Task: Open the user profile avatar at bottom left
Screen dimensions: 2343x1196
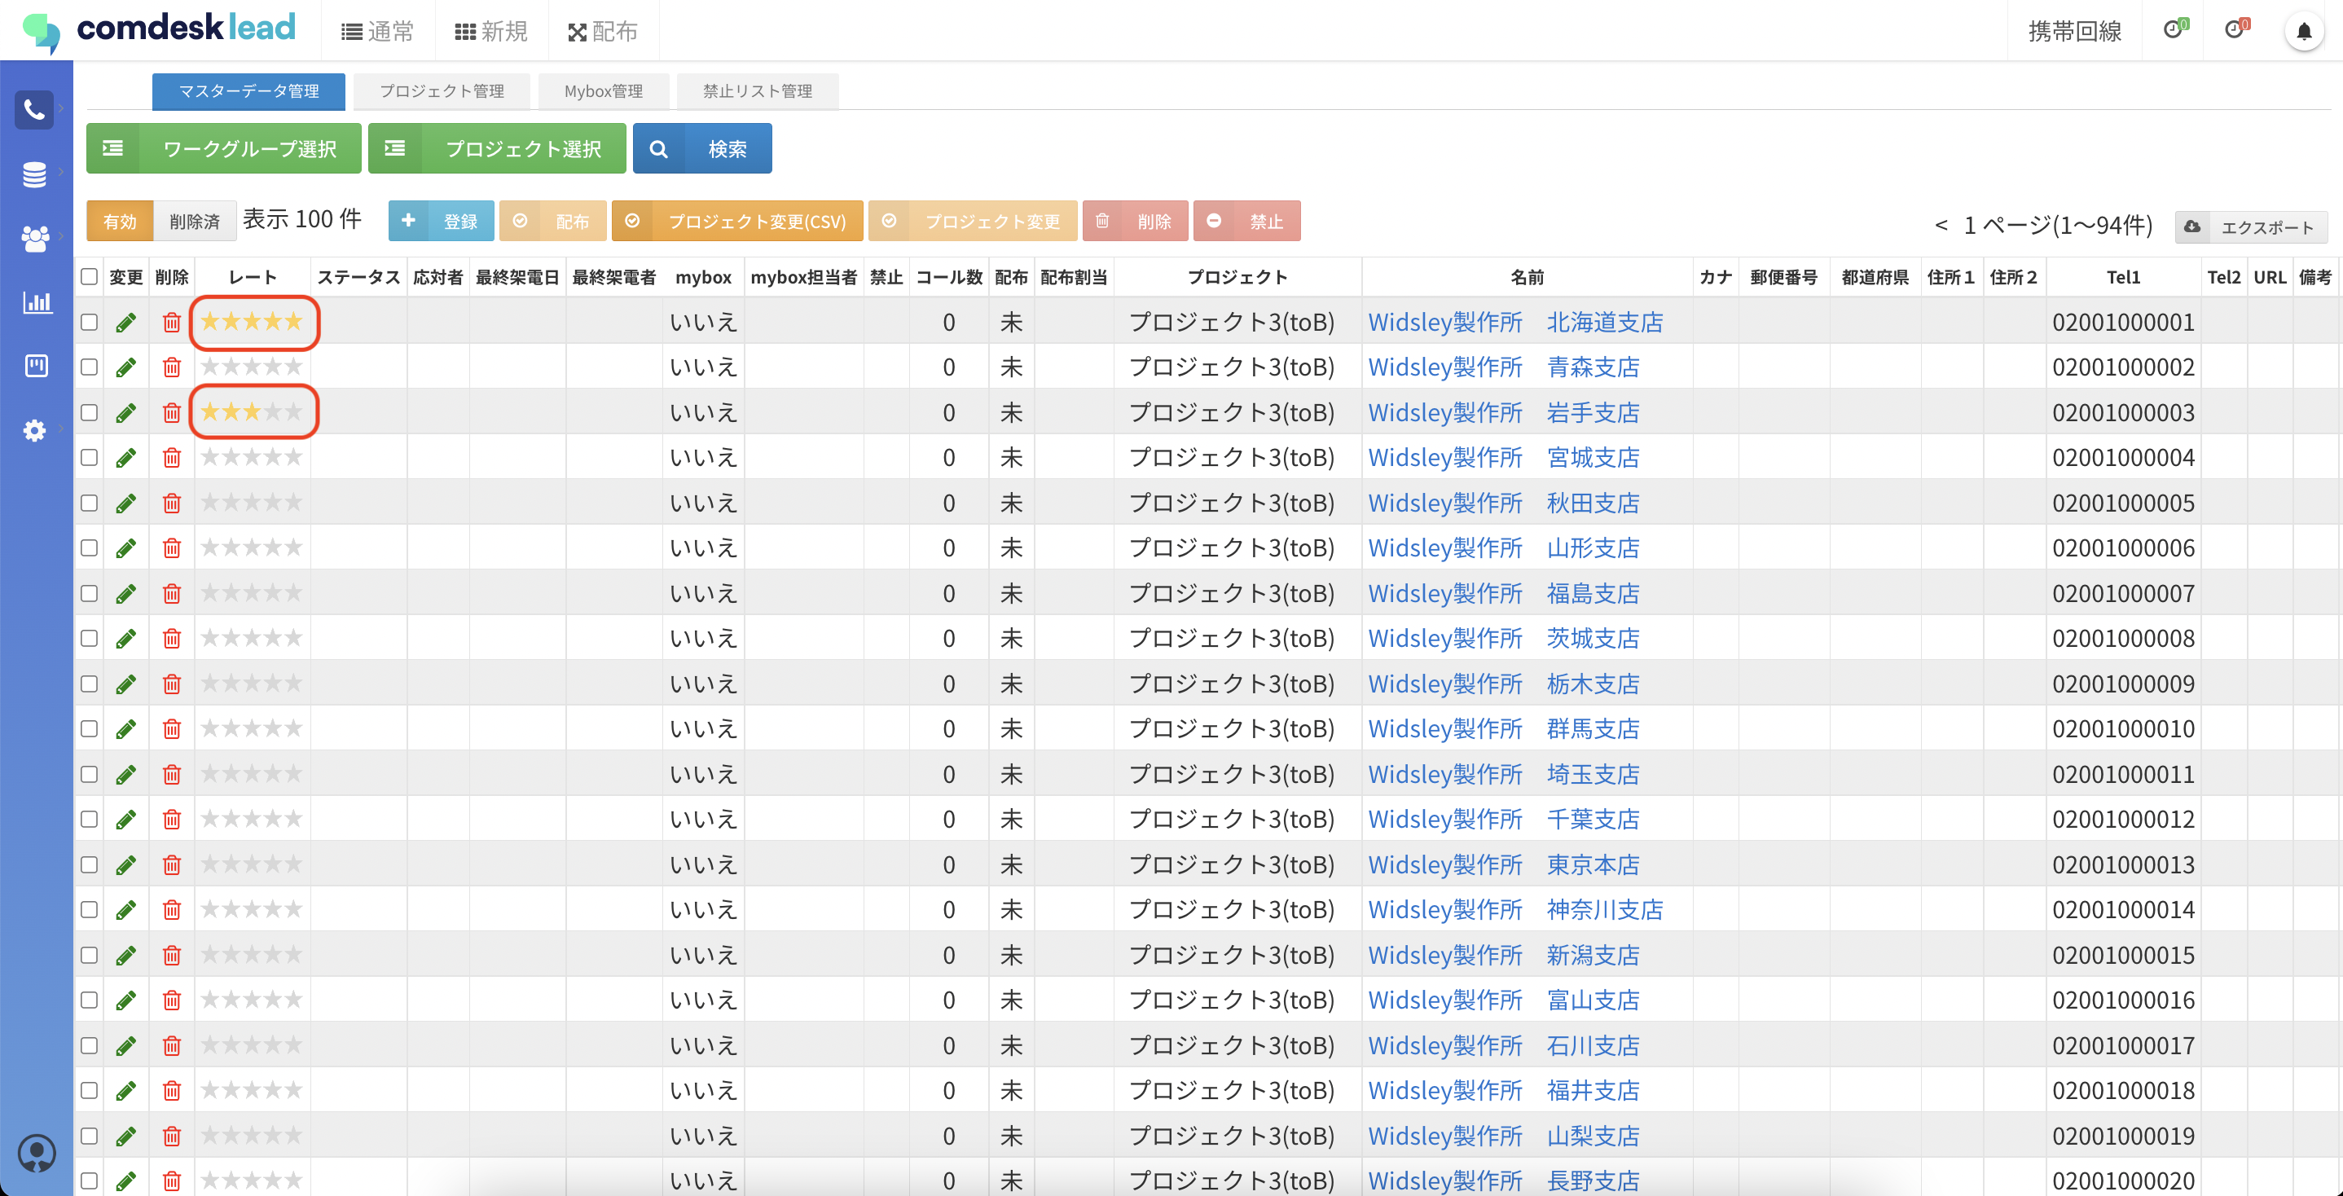Action: coord(37,1154)
